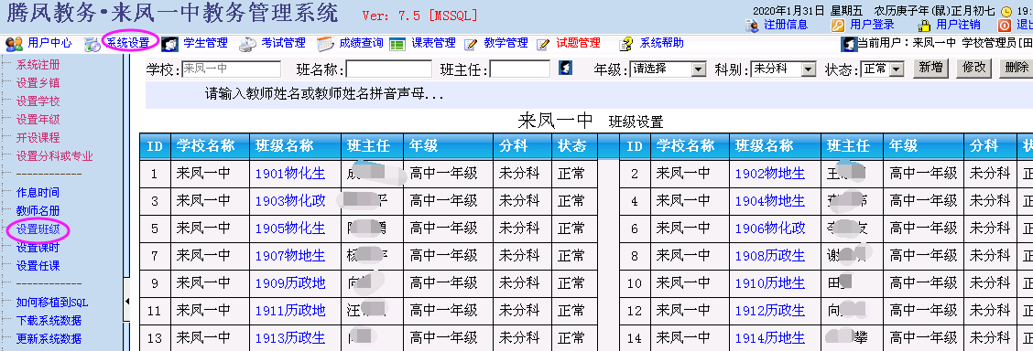Open the 用户中心 menu

[50, 43]
